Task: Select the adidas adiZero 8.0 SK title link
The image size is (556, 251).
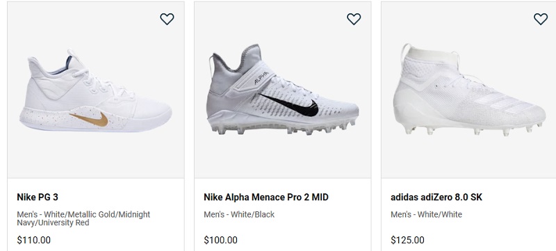Action: tap(436, 197)
